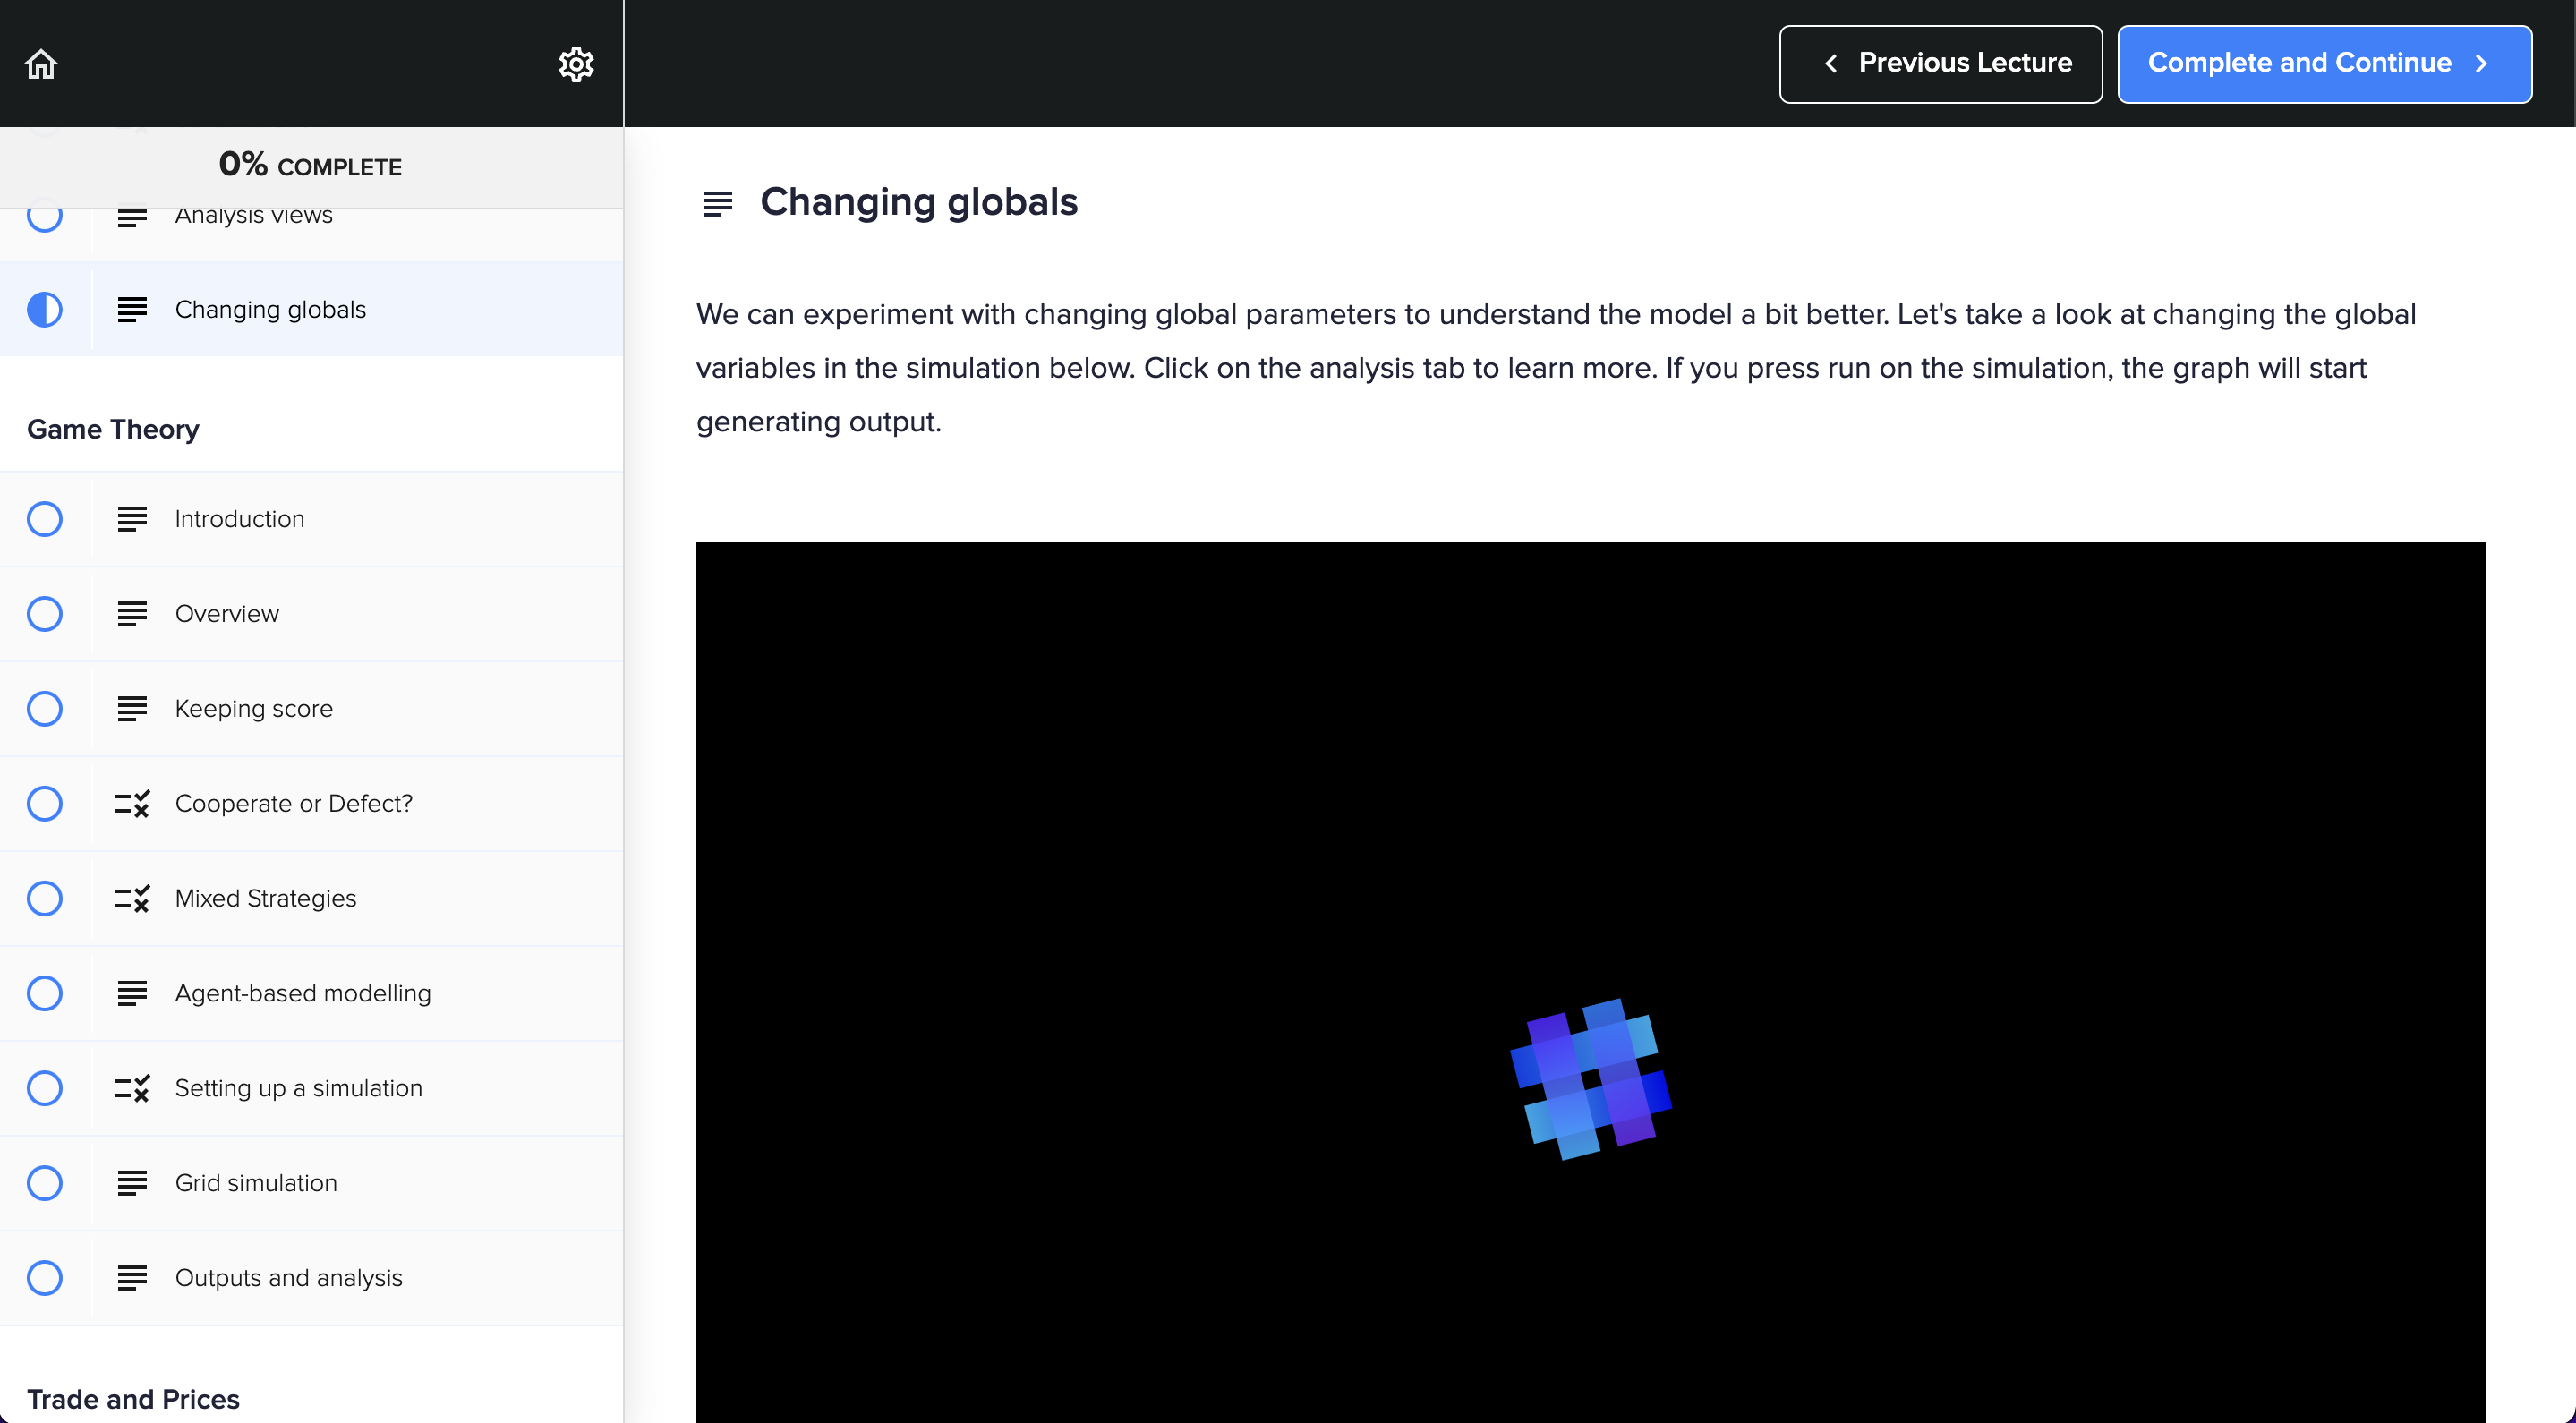Toggle completion circle for Overview
2576x1423 pixels.
[x=44, y=614]
